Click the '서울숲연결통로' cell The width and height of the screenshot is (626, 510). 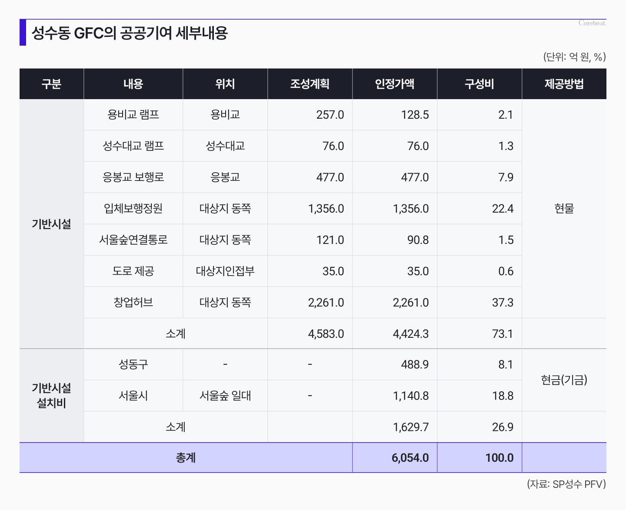point(133,240)
